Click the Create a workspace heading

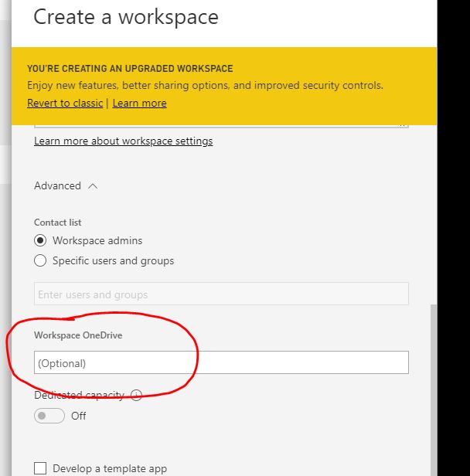coord(126,17)
